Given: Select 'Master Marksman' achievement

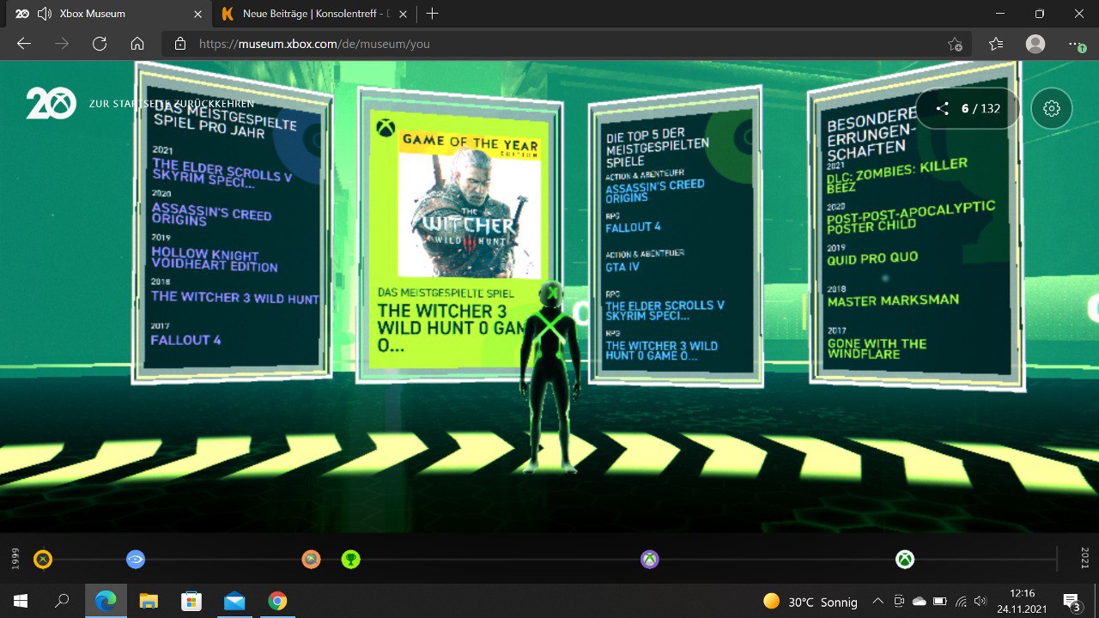Looking at the screenshot, I should coord(893,300).
